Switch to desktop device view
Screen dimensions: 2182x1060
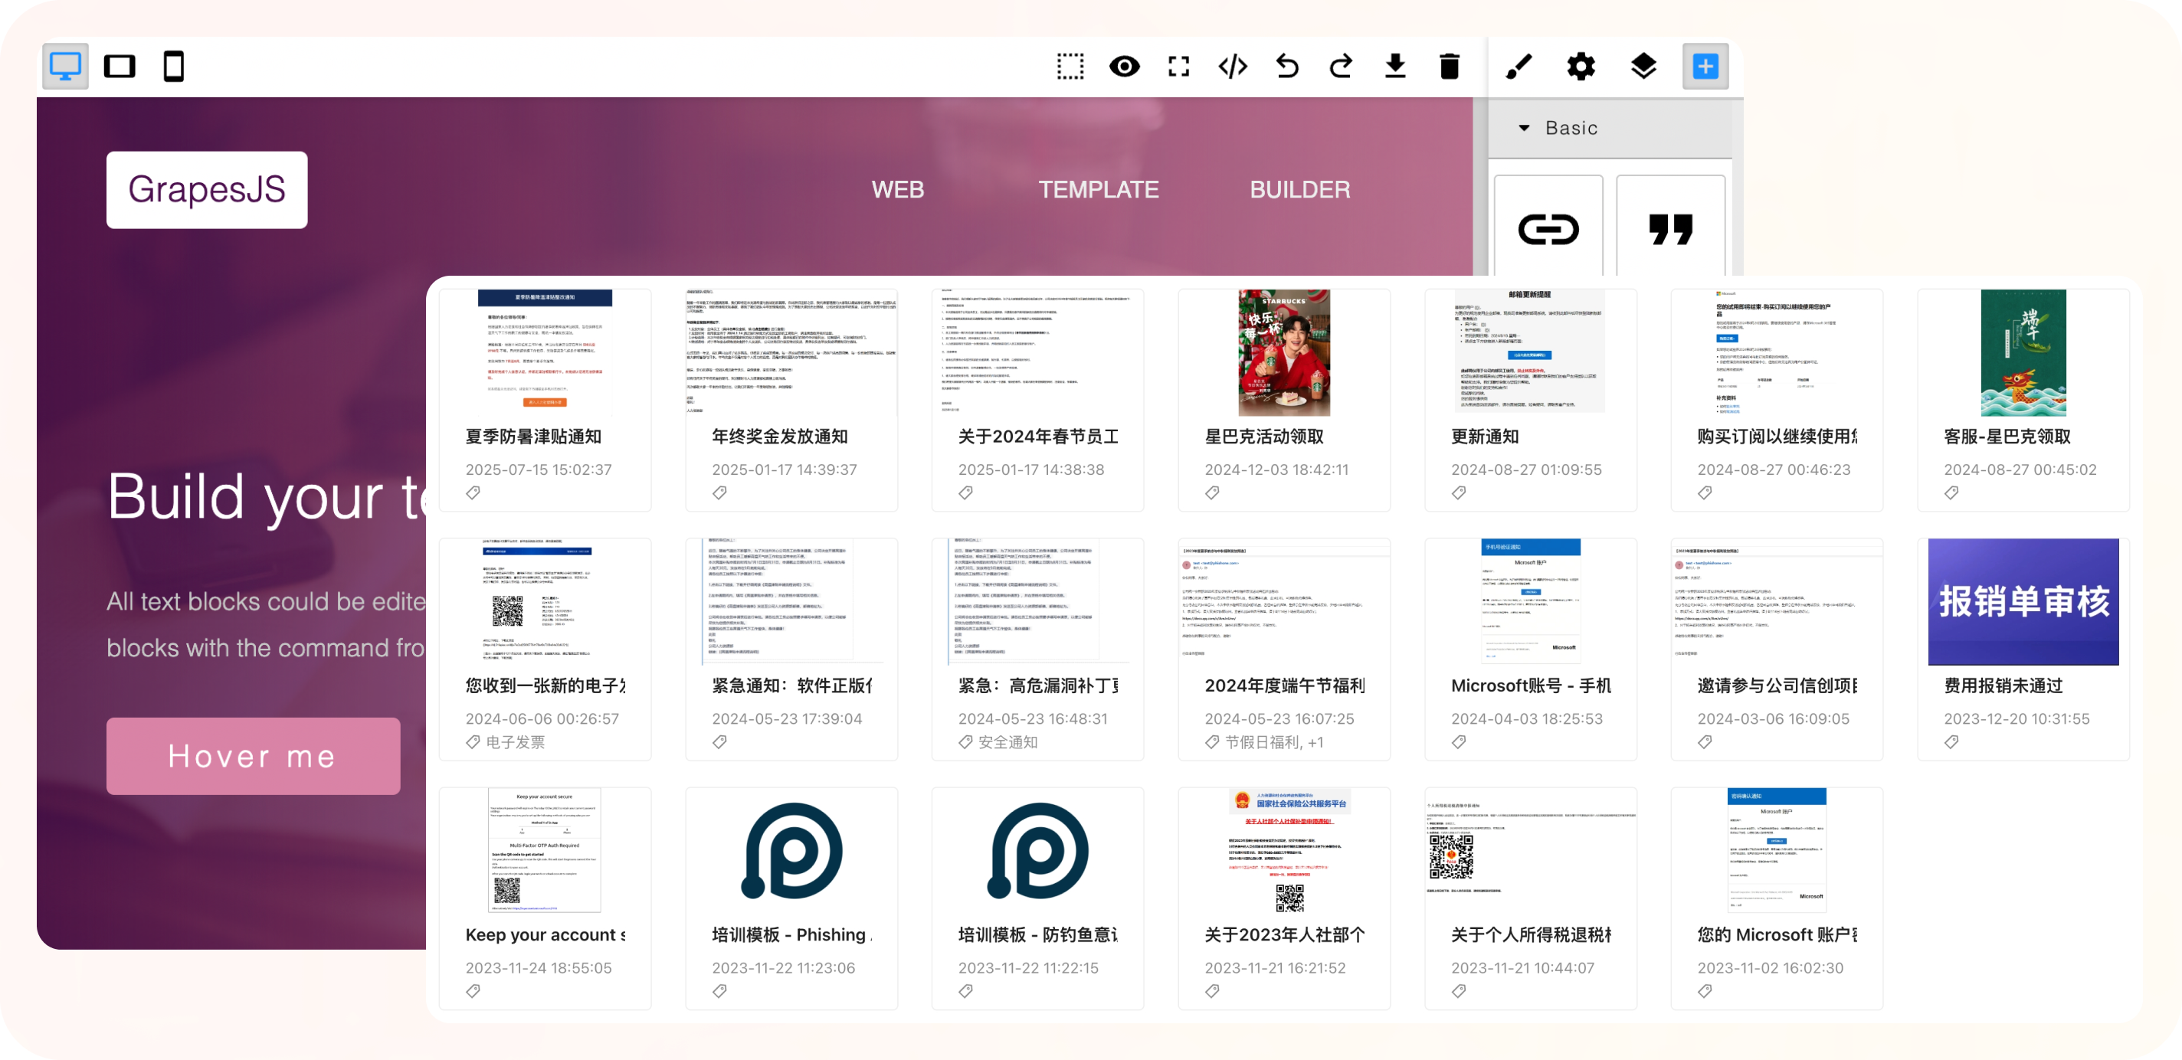(x=65, y=66)
